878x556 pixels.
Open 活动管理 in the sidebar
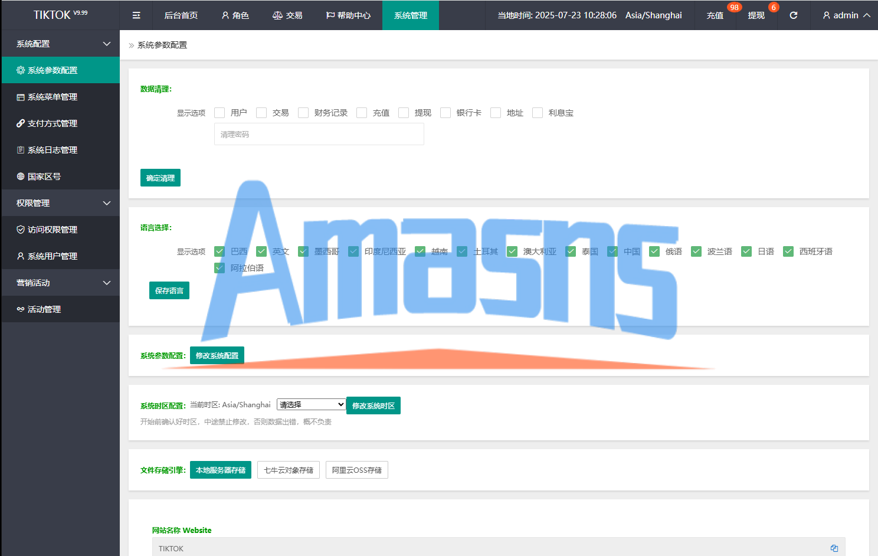click(44, 309)
